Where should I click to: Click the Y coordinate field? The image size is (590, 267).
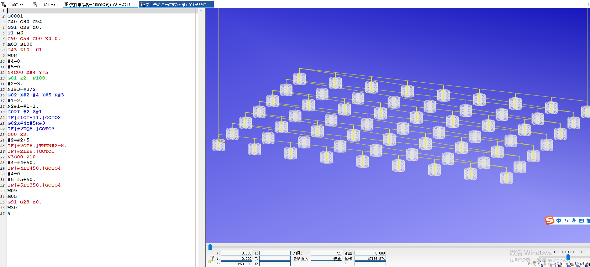pos(236,259)
